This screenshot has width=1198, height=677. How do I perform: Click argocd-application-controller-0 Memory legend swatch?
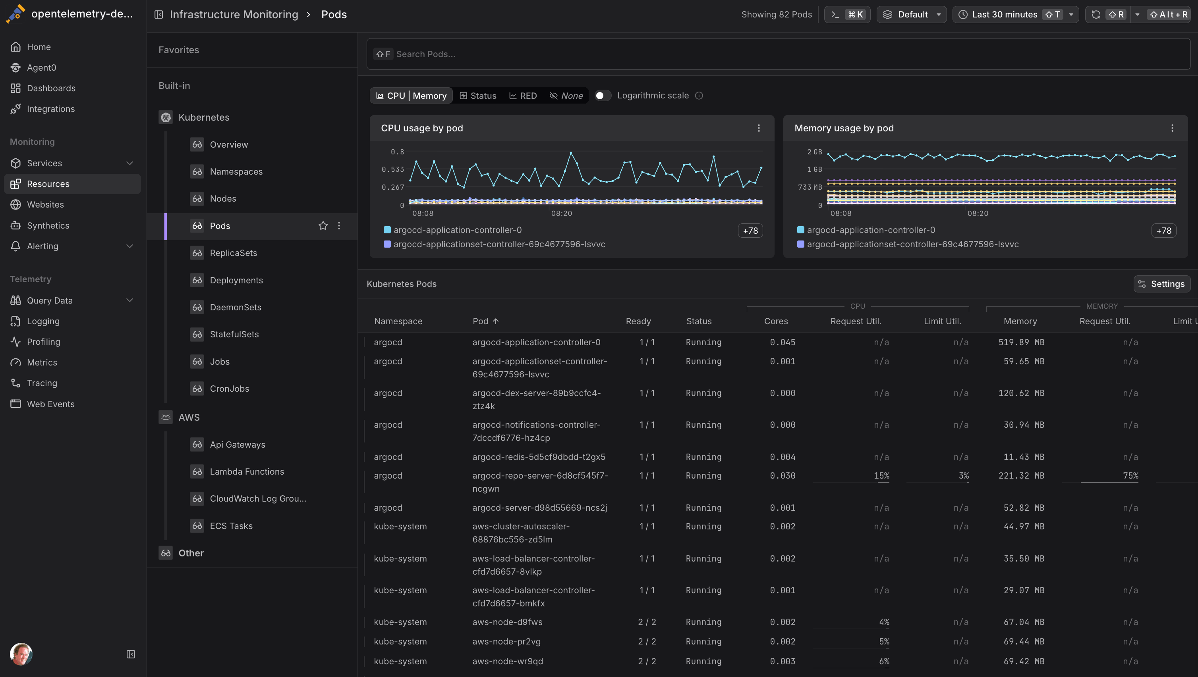tap(800, 230)
